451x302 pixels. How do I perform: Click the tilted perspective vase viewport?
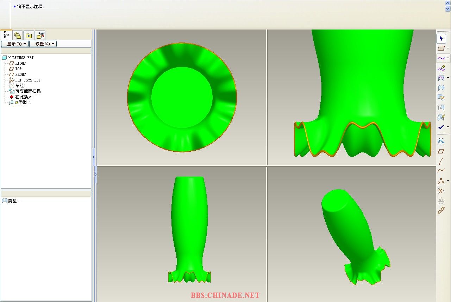pos(352,234)
